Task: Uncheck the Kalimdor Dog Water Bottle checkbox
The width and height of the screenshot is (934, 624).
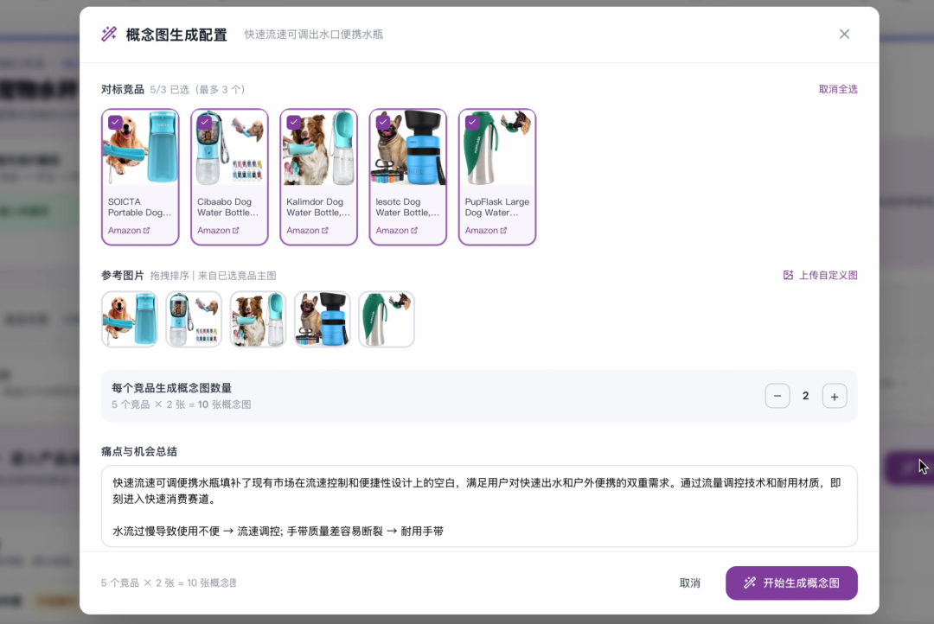Action: (294, 122)
